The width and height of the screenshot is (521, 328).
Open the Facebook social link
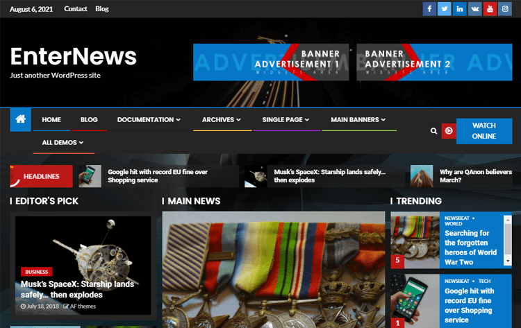[x=429, y=9]
